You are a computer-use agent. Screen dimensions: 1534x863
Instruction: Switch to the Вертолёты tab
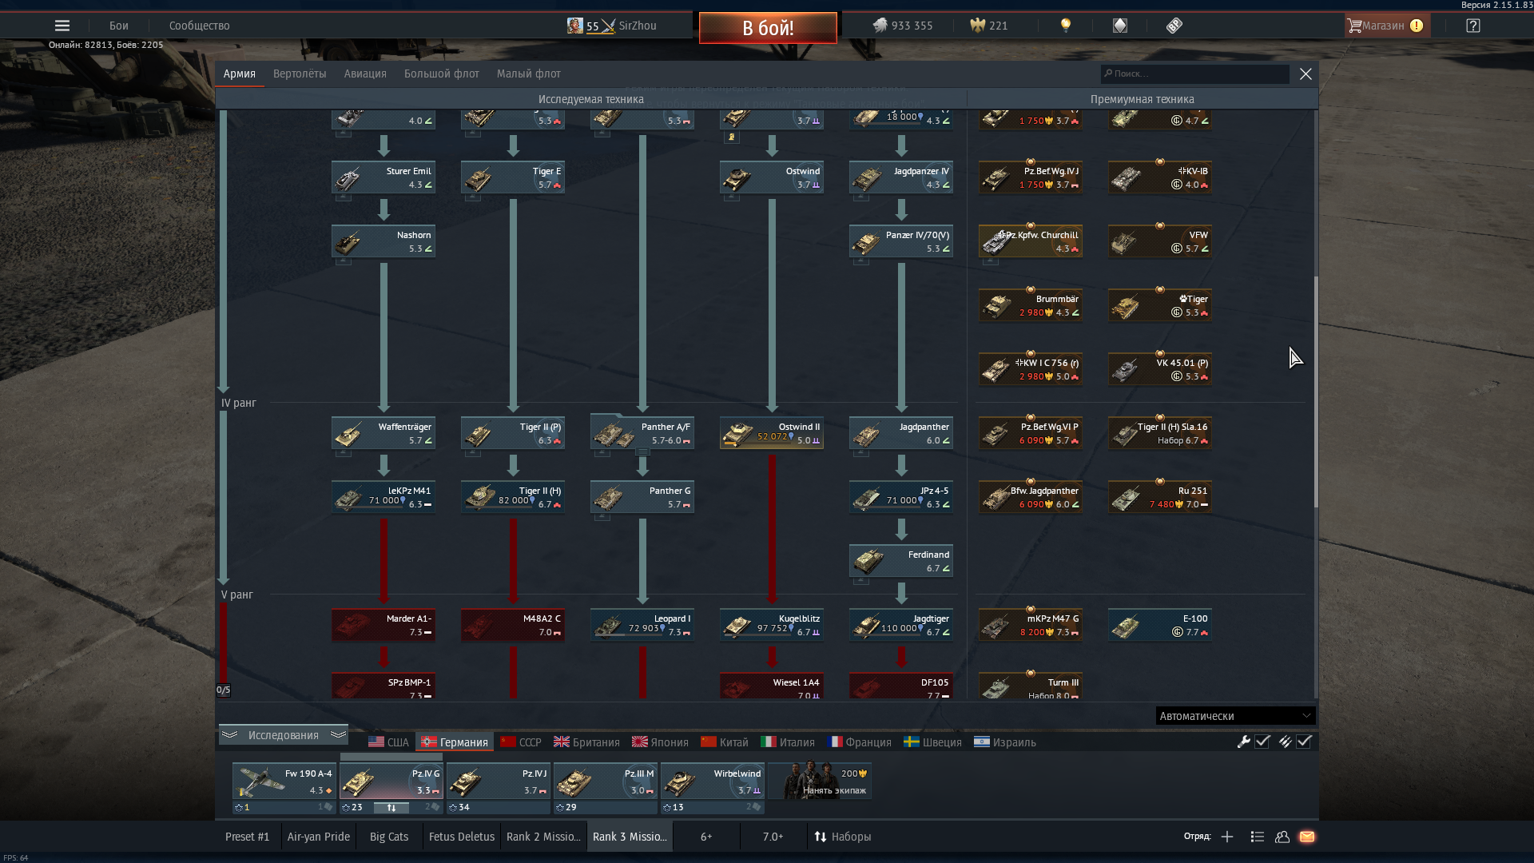point(300,74)
